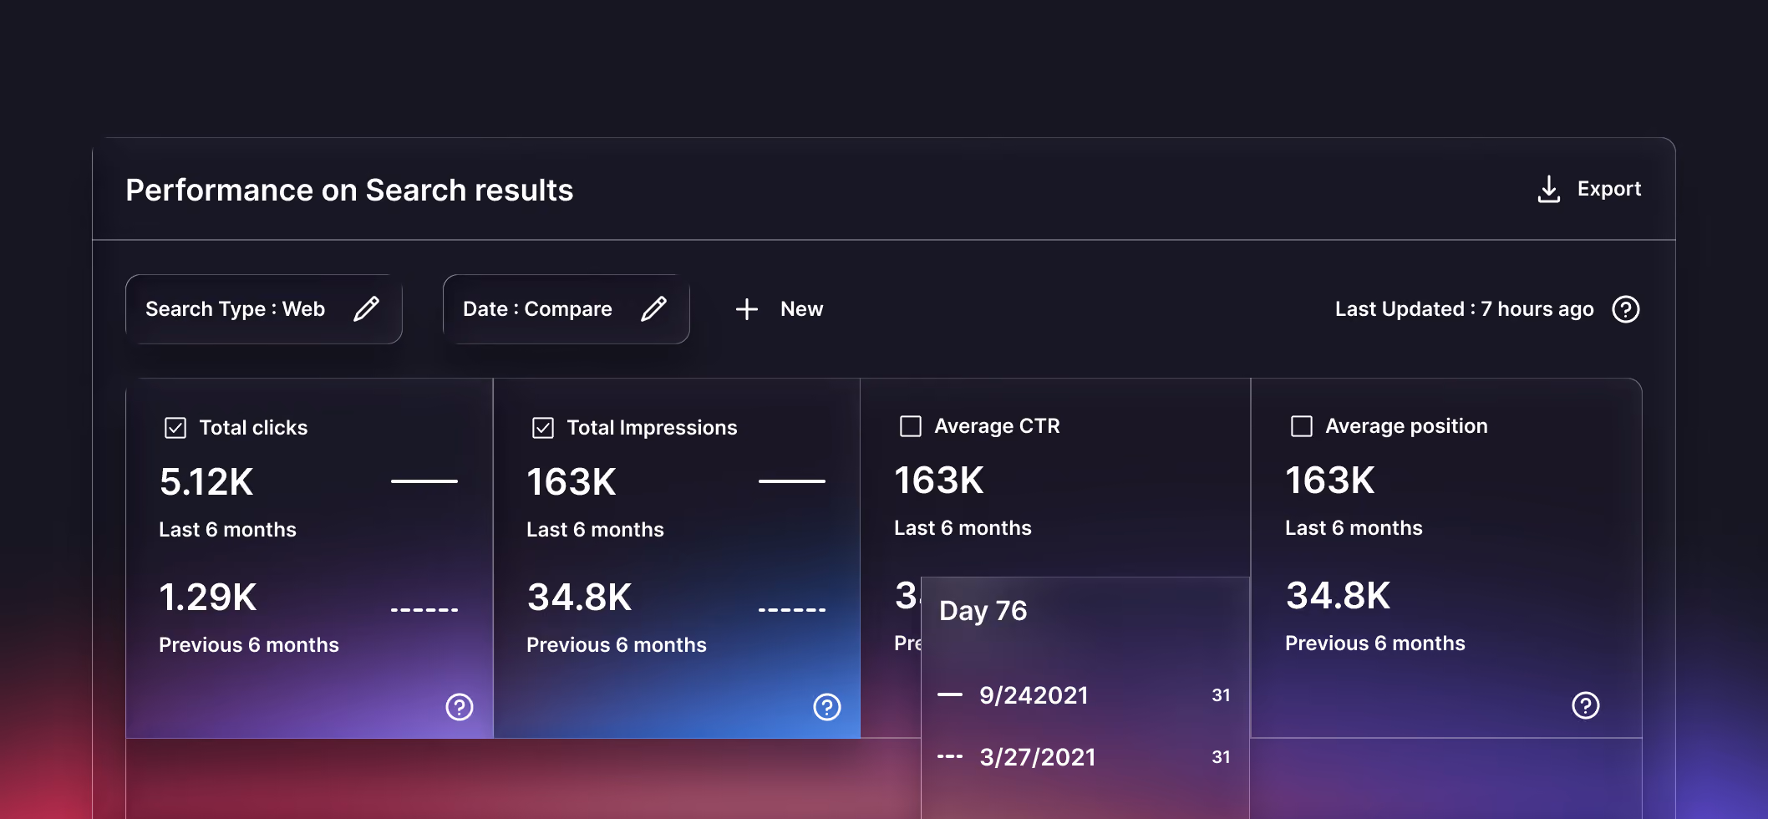Click the Export download icon
This screenshot has height=819, width=1768.
(x=1548, y=190)
